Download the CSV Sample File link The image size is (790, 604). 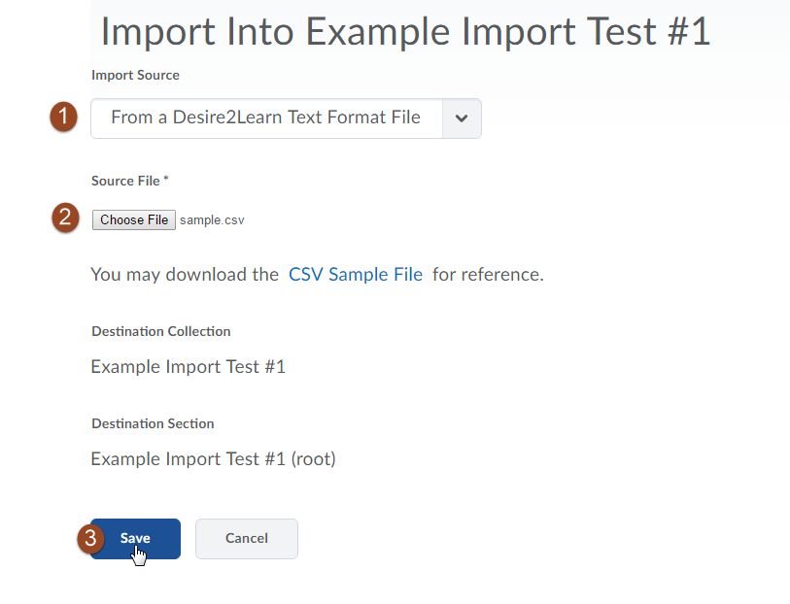click(x=356, y=274)
